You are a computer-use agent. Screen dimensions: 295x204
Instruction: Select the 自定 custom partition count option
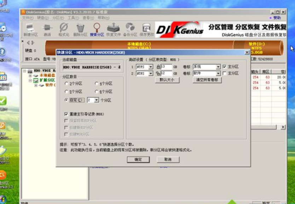tap(74, 100)
